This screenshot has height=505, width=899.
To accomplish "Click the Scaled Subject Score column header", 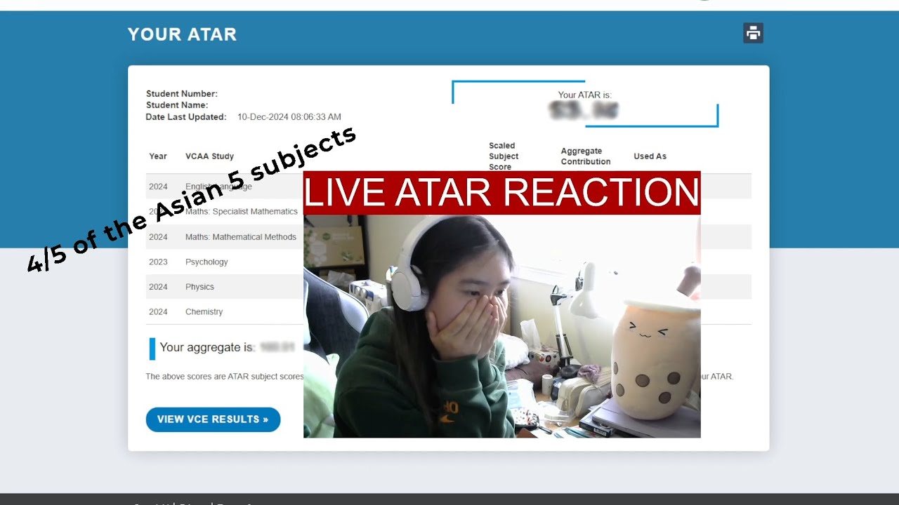I will tap(504, 156).
